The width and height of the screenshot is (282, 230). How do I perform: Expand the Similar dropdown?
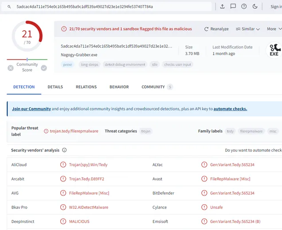tap(248, 29)
